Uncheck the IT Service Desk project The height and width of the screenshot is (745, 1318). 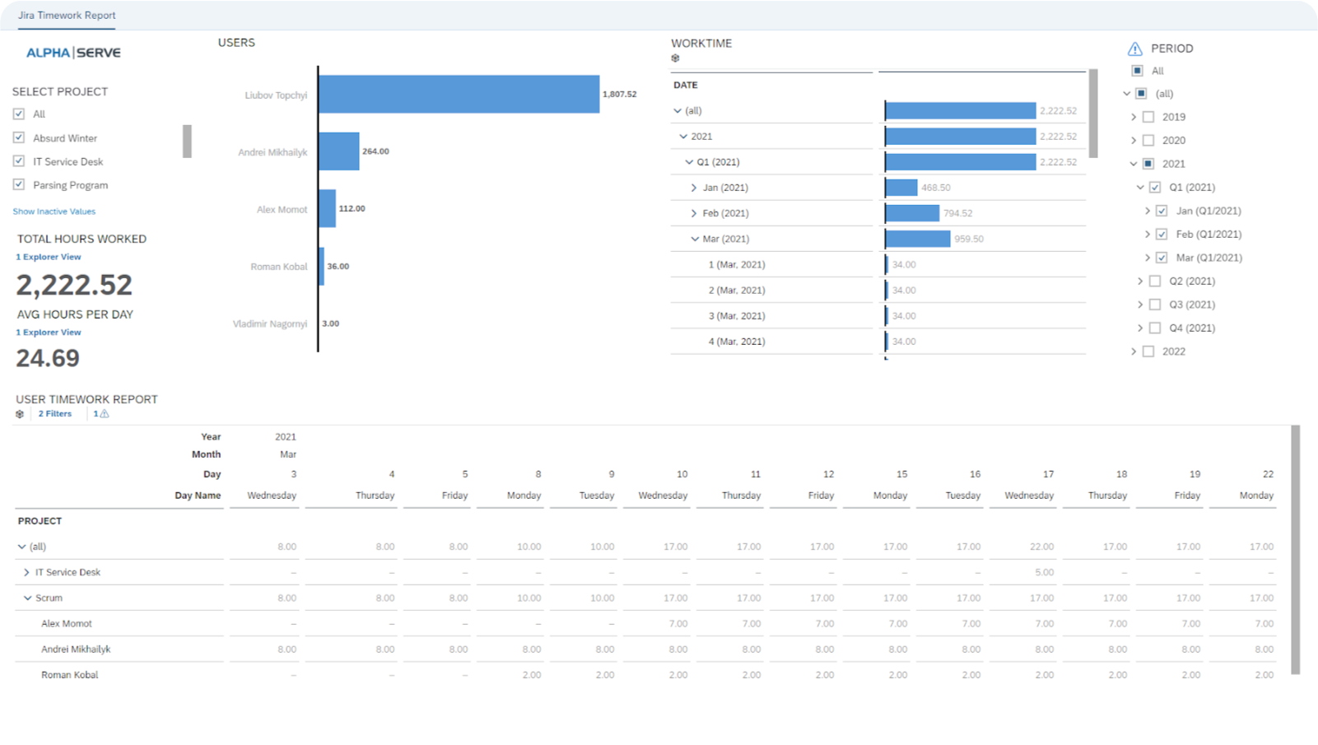19,161
